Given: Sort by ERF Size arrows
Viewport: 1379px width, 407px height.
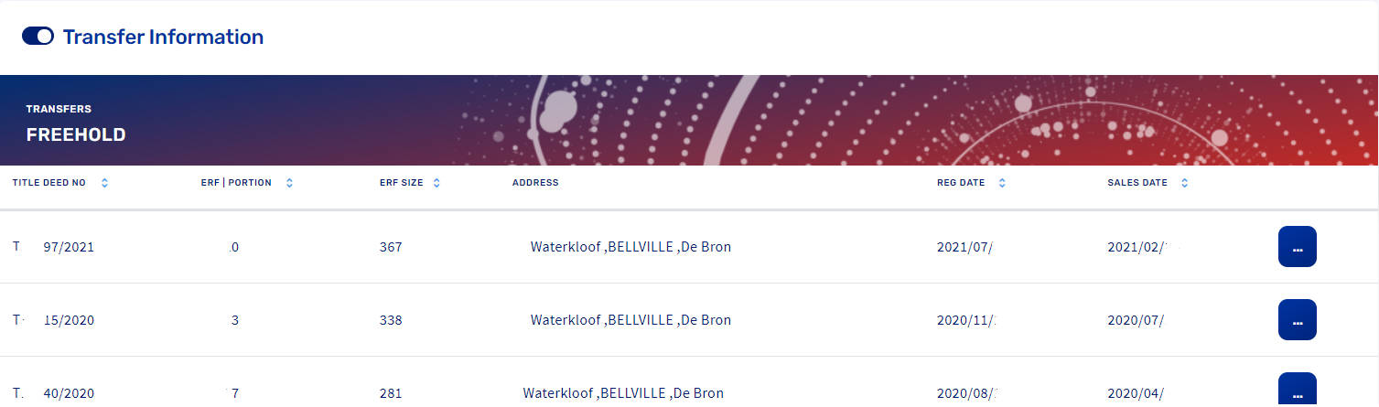Looking at the screenshot, I should click(x=436, y=183).
